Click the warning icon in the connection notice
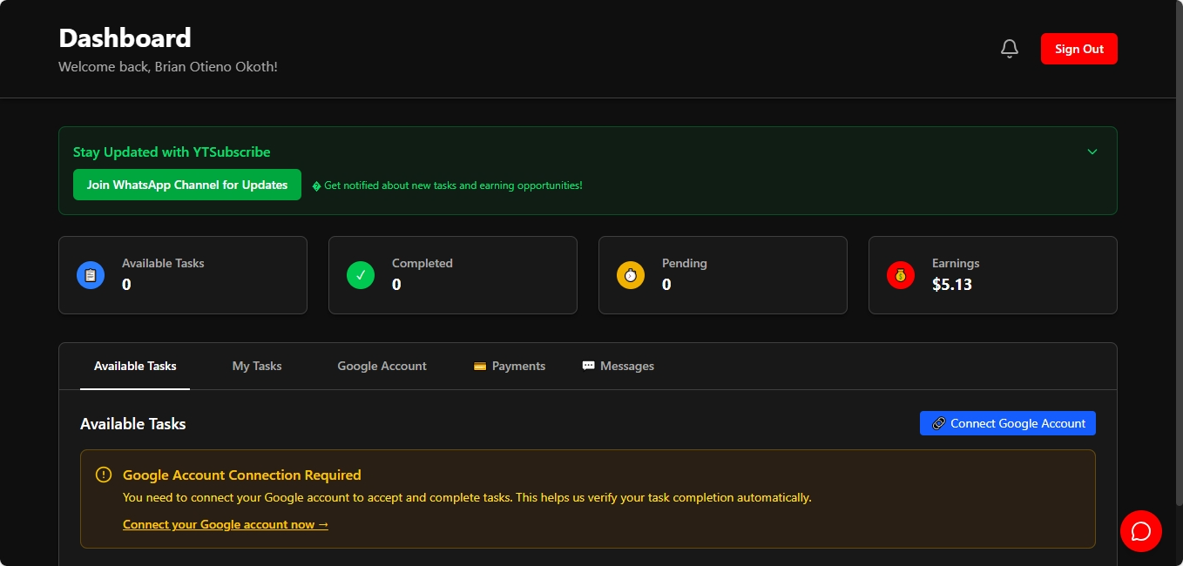The image size is (1183, 566). click(103, 474)
